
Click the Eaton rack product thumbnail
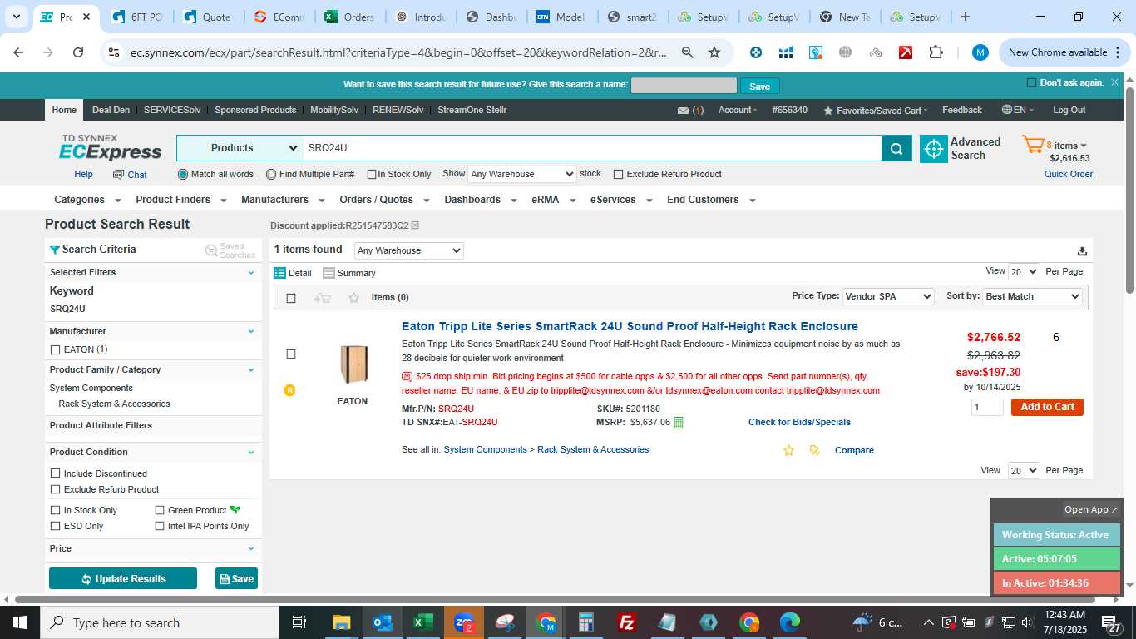point(353,365)
